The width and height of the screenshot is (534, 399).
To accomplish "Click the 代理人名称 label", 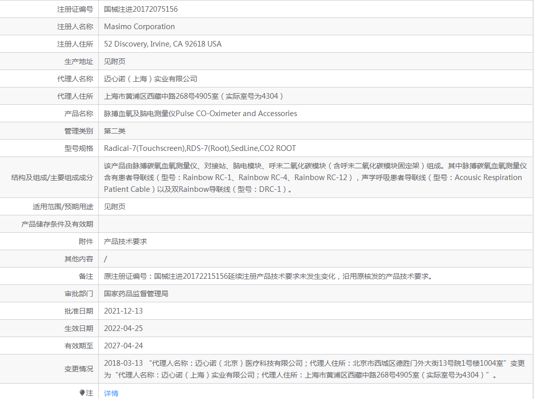I will point(75,79).
